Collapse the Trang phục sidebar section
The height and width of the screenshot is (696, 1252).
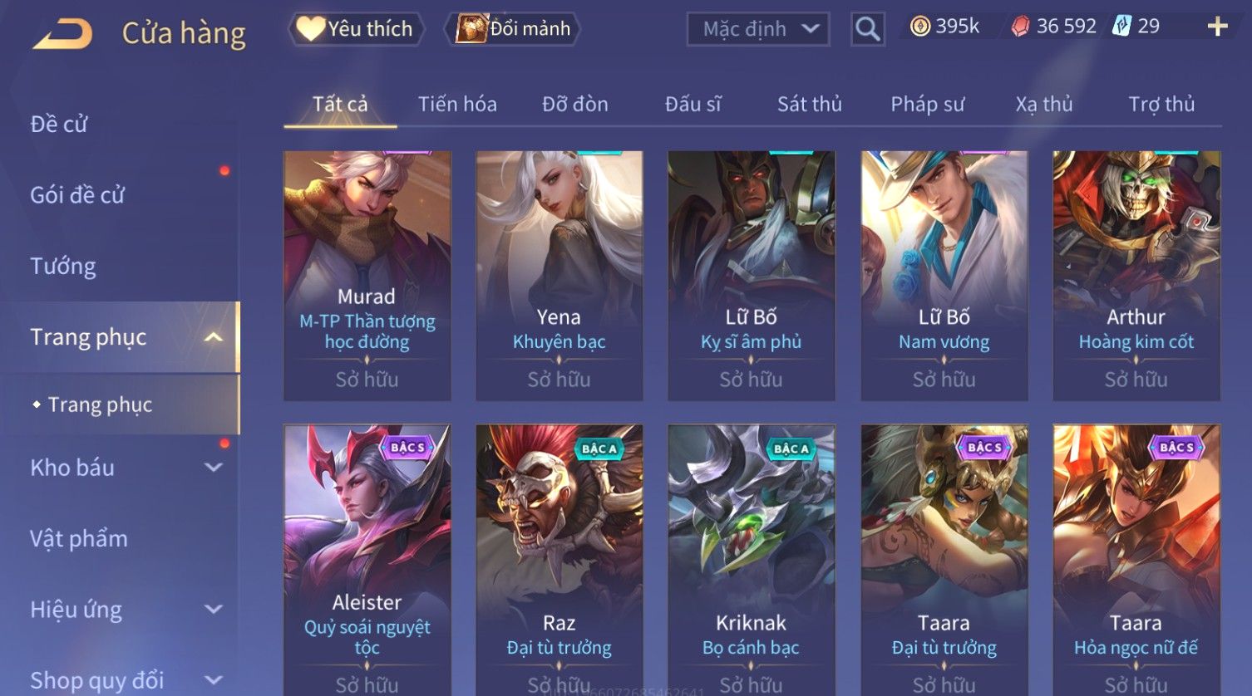pos(214,337)
